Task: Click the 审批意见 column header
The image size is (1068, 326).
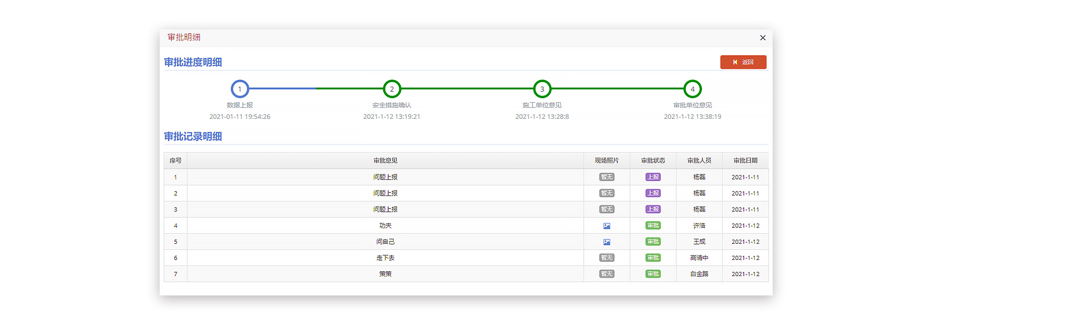Action: point(385,161)
